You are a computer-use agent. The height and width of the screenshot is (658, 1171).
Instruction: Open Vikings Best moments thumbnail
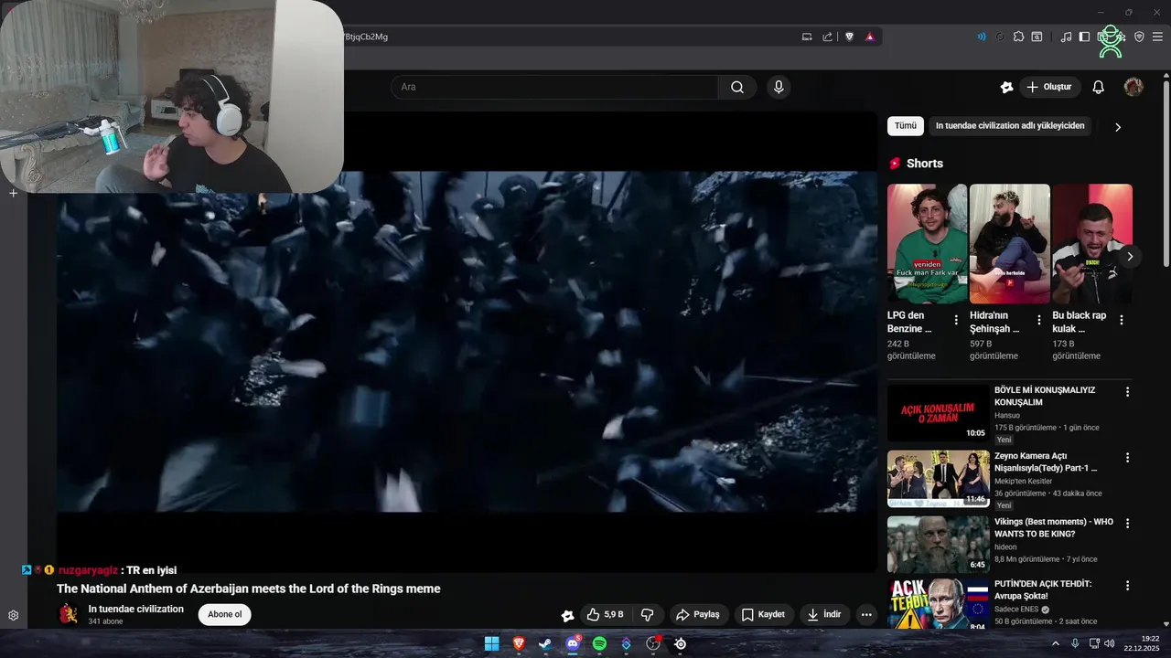click(938, 545)
